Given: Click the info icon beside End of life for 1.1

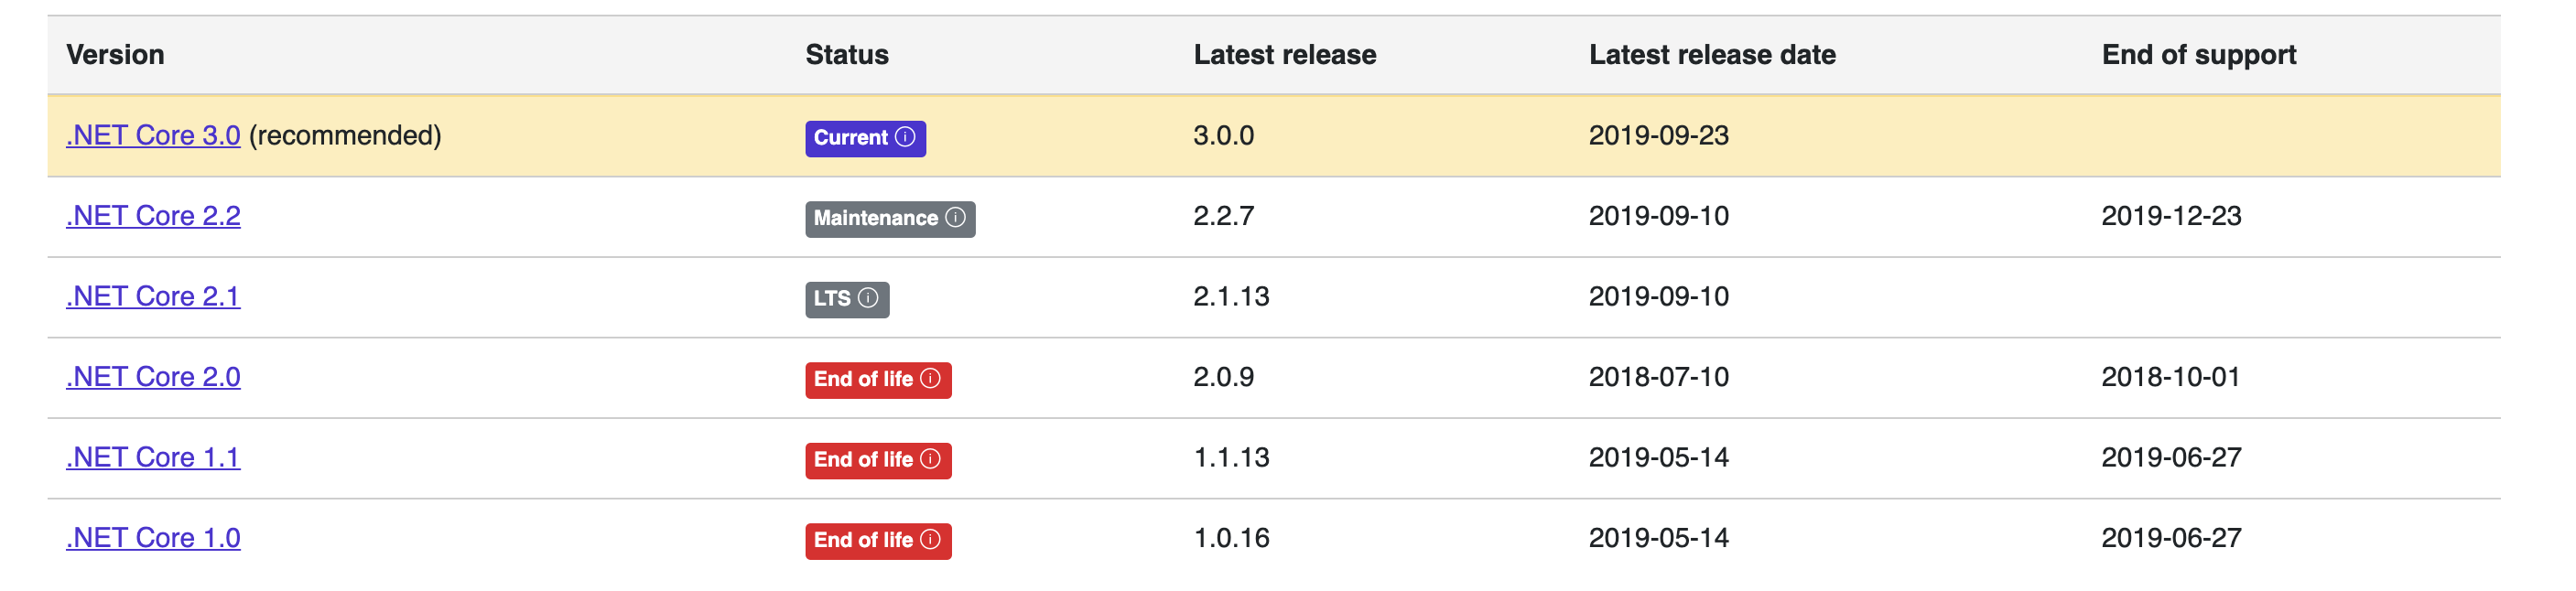Looking at the screenshot, I should (x=931, y=460).
